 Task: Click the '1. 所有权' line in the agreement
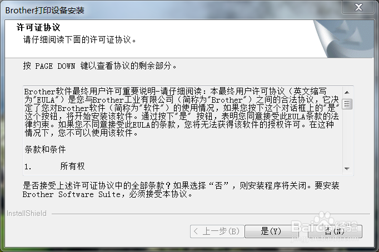[x=54, y=166]
